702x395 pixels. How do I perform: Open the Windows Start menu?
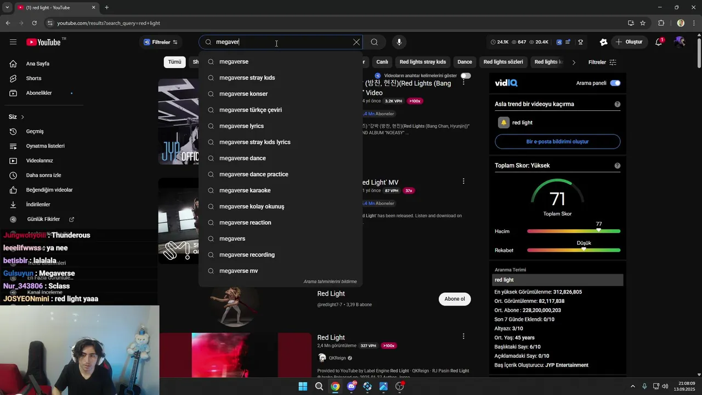(x=303, y=386)
